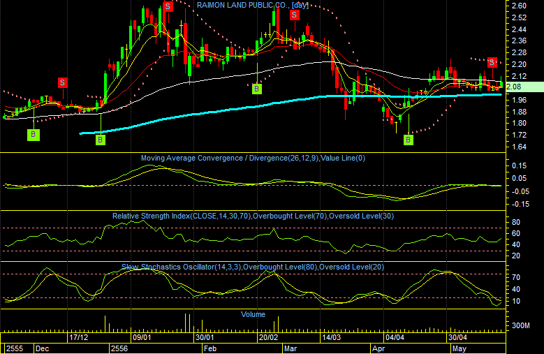Click the 1.72 price axis value
Image resolution: width=544 pixels, height=354 pixels.
(x=519, y=135)
